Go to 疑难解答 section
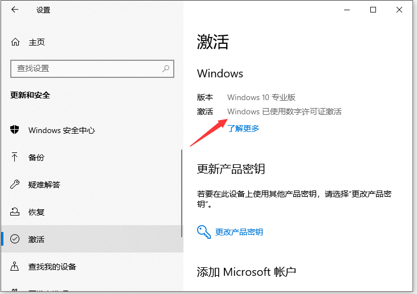The width and height of the screenshot is (417, 294). 44,185
